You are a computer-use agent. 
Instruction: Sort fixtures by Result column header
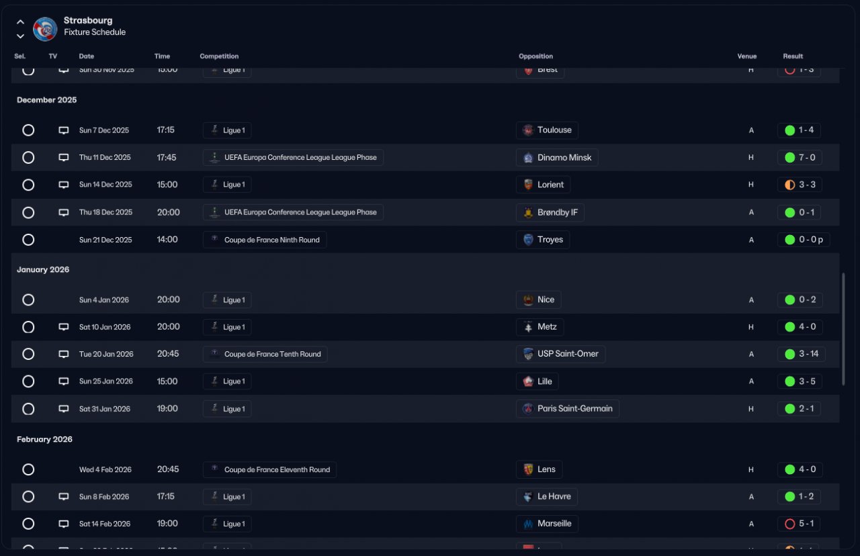793,56
